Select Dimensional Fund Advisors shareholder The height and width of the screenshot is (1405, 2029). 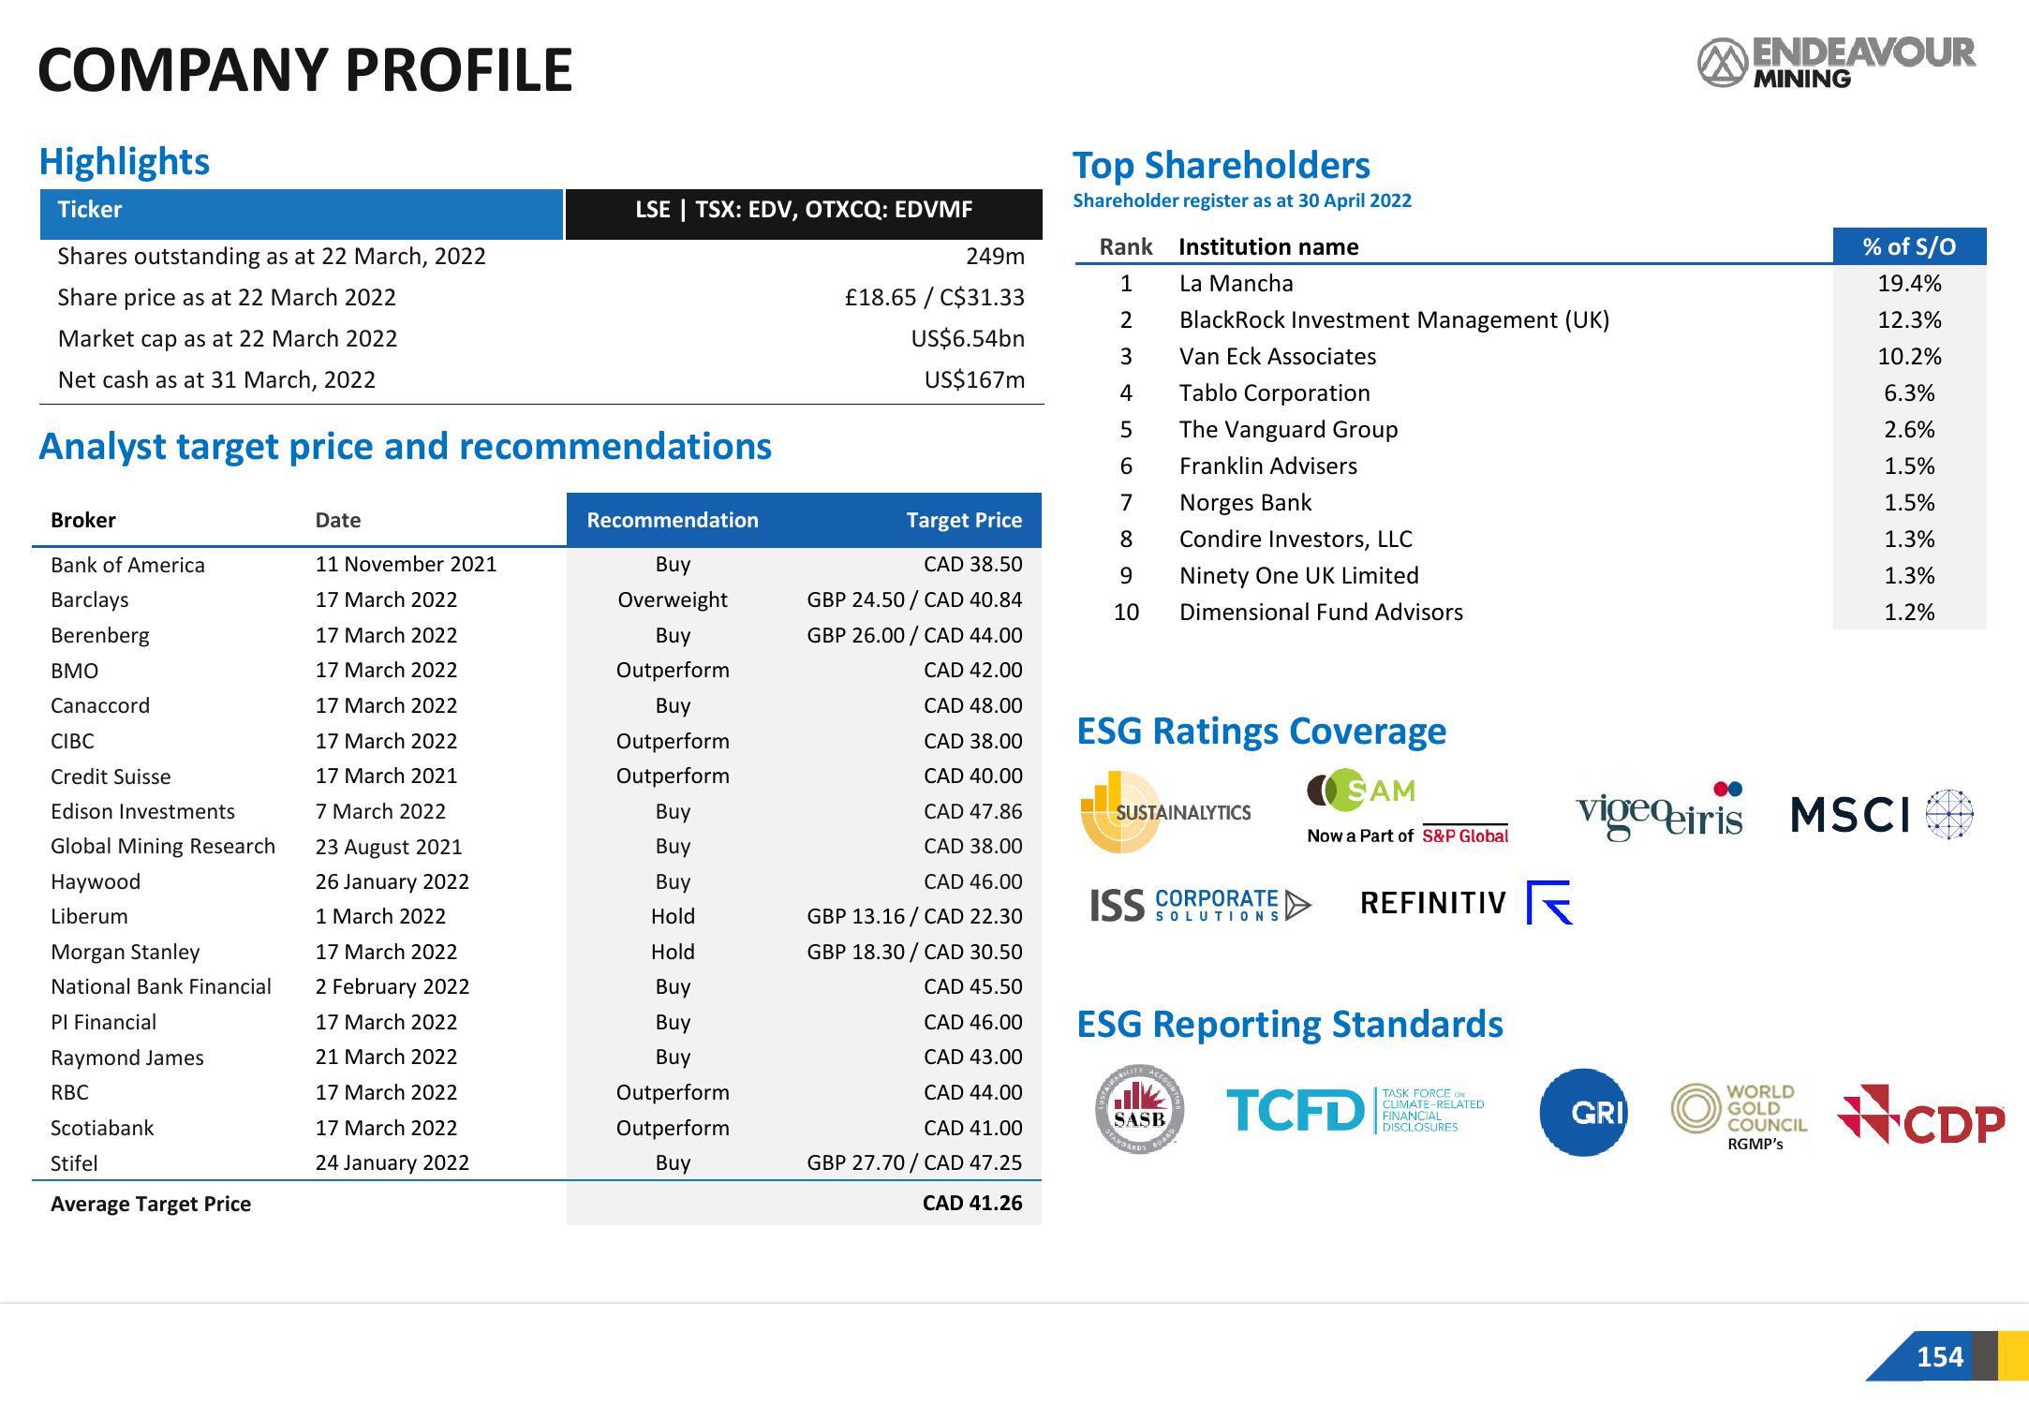1321,612
